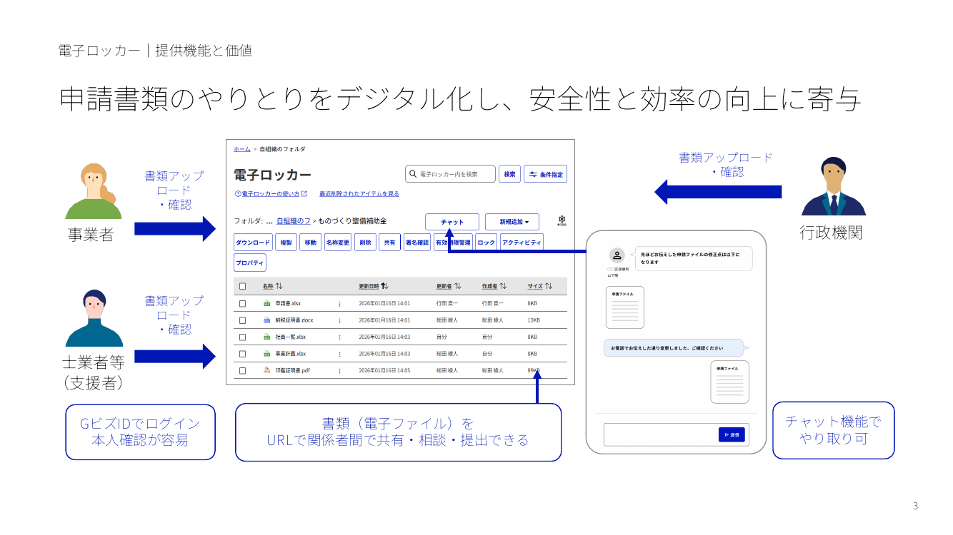Click the 複製 button

click(x=286, y=243)
